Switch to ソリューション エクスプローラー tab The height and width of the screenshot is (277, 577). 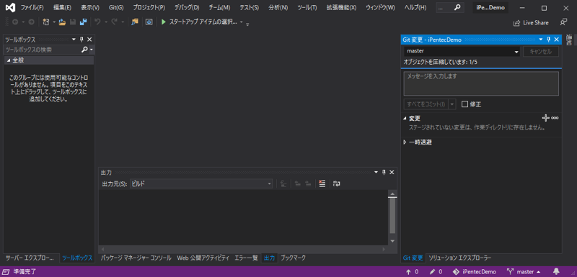coord(459,258)
